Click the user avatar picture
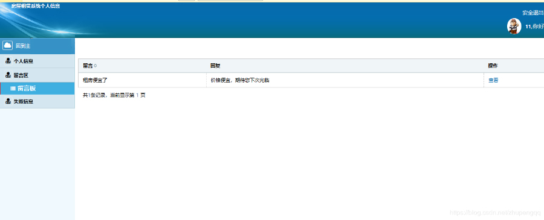Screen dimensions: 544x220 coord(514,27)
